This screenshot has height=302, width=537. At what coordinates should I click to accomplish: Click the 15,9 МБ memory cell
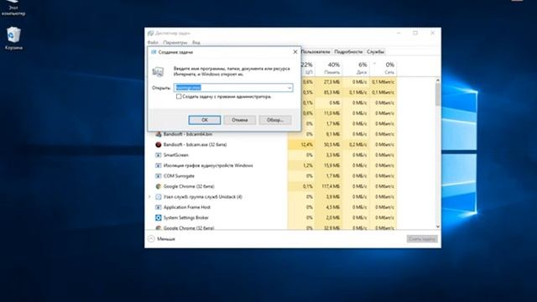328,166
